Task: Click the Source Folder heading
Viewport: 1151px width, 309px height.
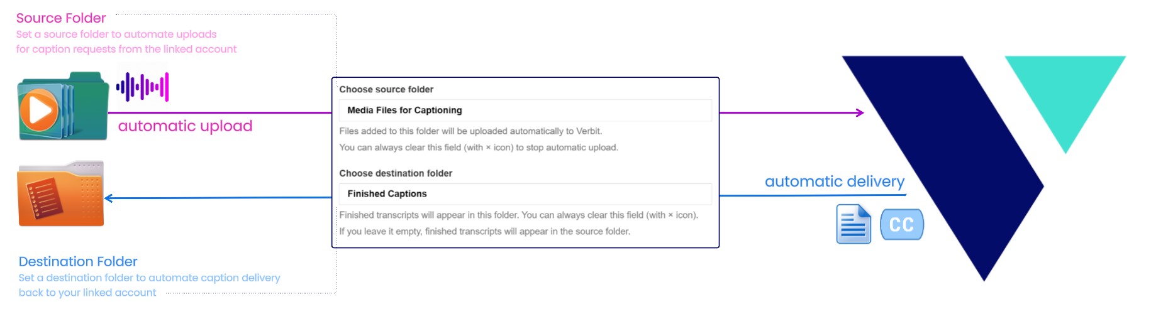Action: click(61, 18)
